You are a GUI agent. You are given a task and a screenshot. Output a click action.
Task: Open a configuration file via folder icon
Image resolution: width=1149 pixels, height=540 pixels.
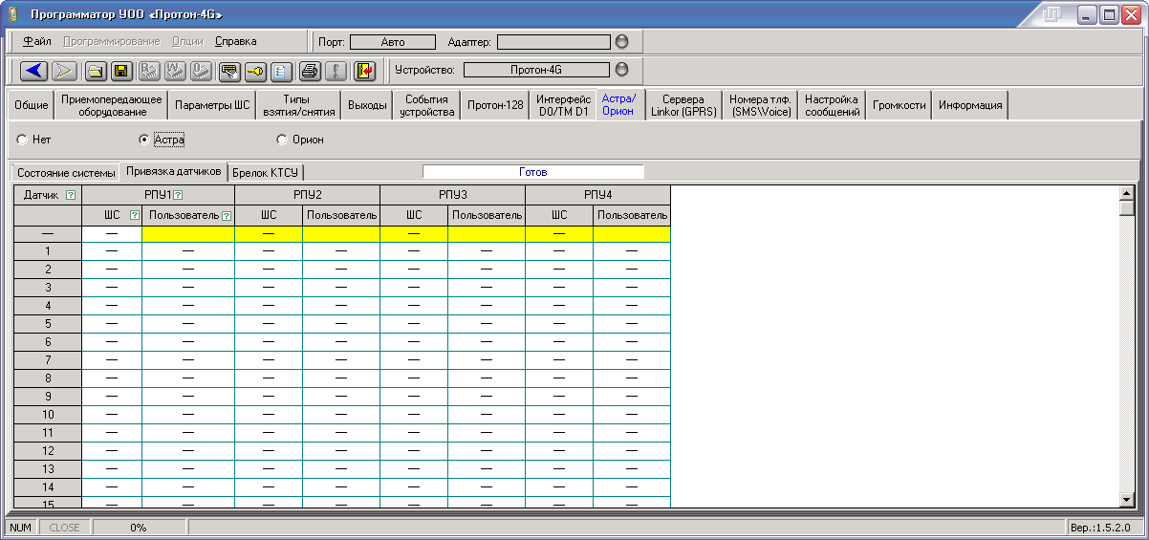[x=97, y=70]
